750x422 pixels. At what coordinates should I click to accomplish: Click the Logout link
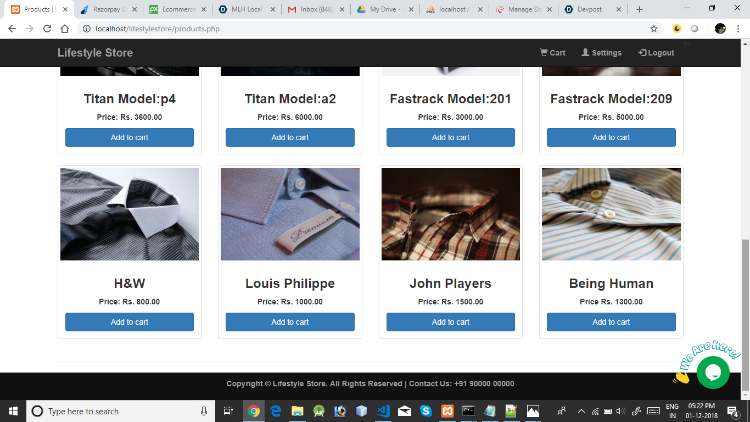[656, 53]
